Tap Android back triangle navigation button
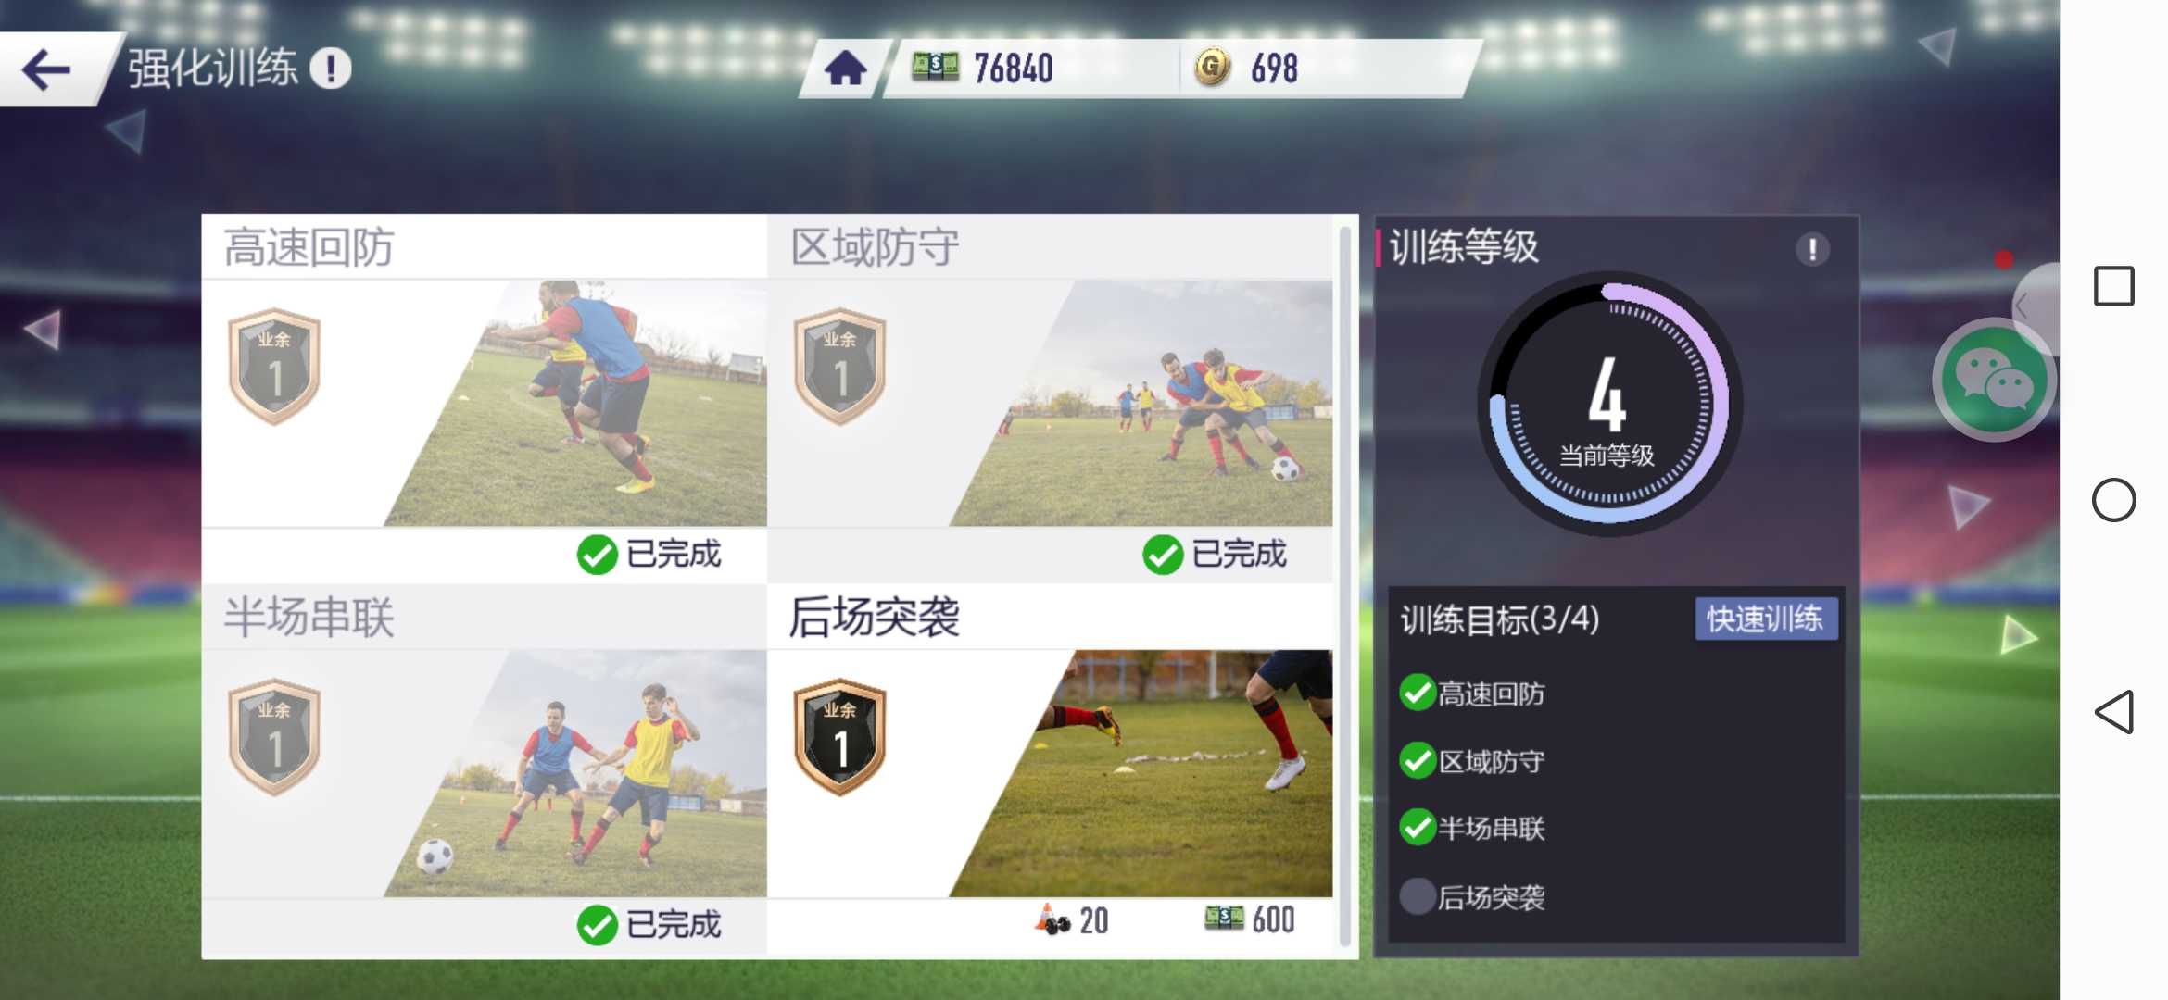Image resolution: width=2168 pixels, height=1000 pixels. 2114,712
